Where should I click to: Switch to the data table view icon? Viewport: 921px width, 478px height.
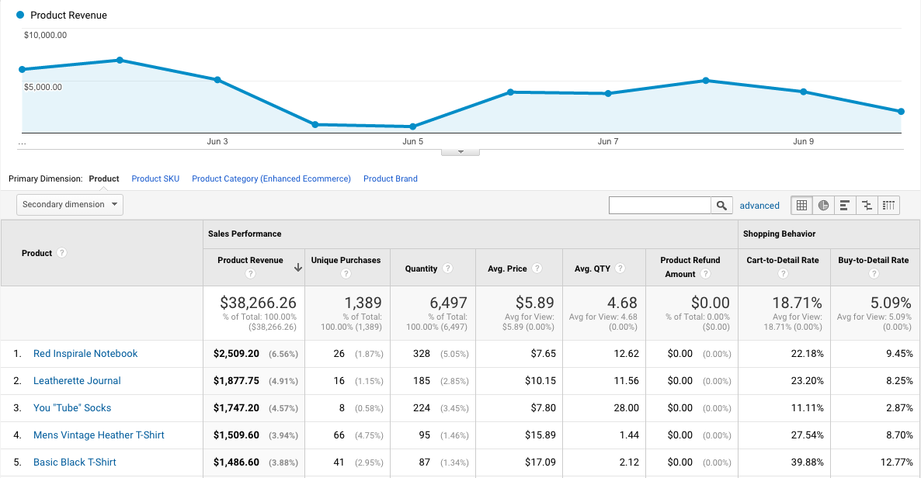pyautogui.click(x=802, y=206)
